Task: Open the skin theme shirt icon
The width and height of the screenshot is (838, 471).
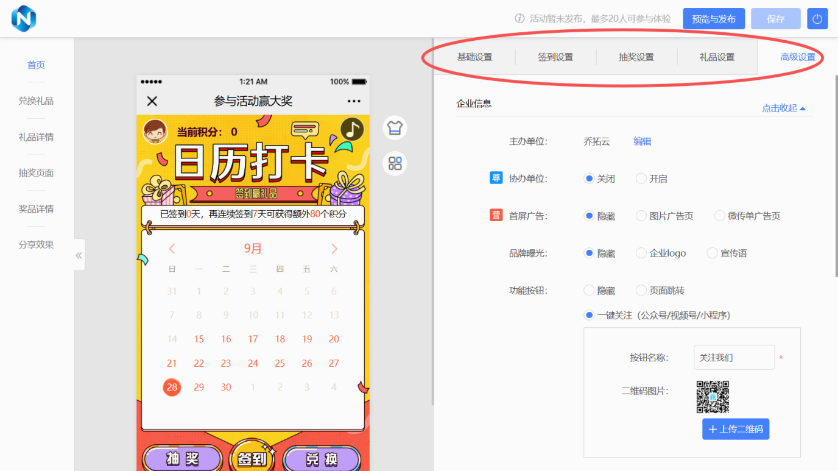Action: click(x=395, y=128)
